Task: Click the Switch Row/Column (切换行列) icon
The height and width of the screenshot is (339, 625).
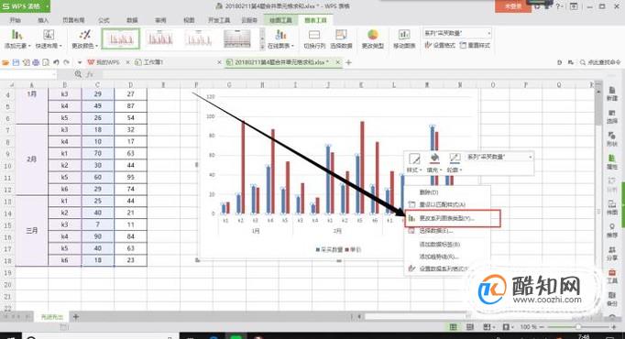Action: click(x=314, y=38)
